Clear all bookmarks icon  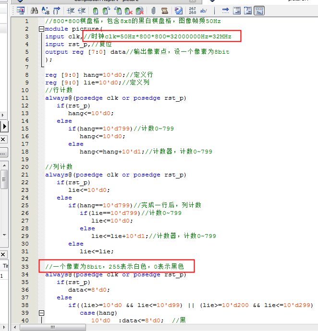140,11
